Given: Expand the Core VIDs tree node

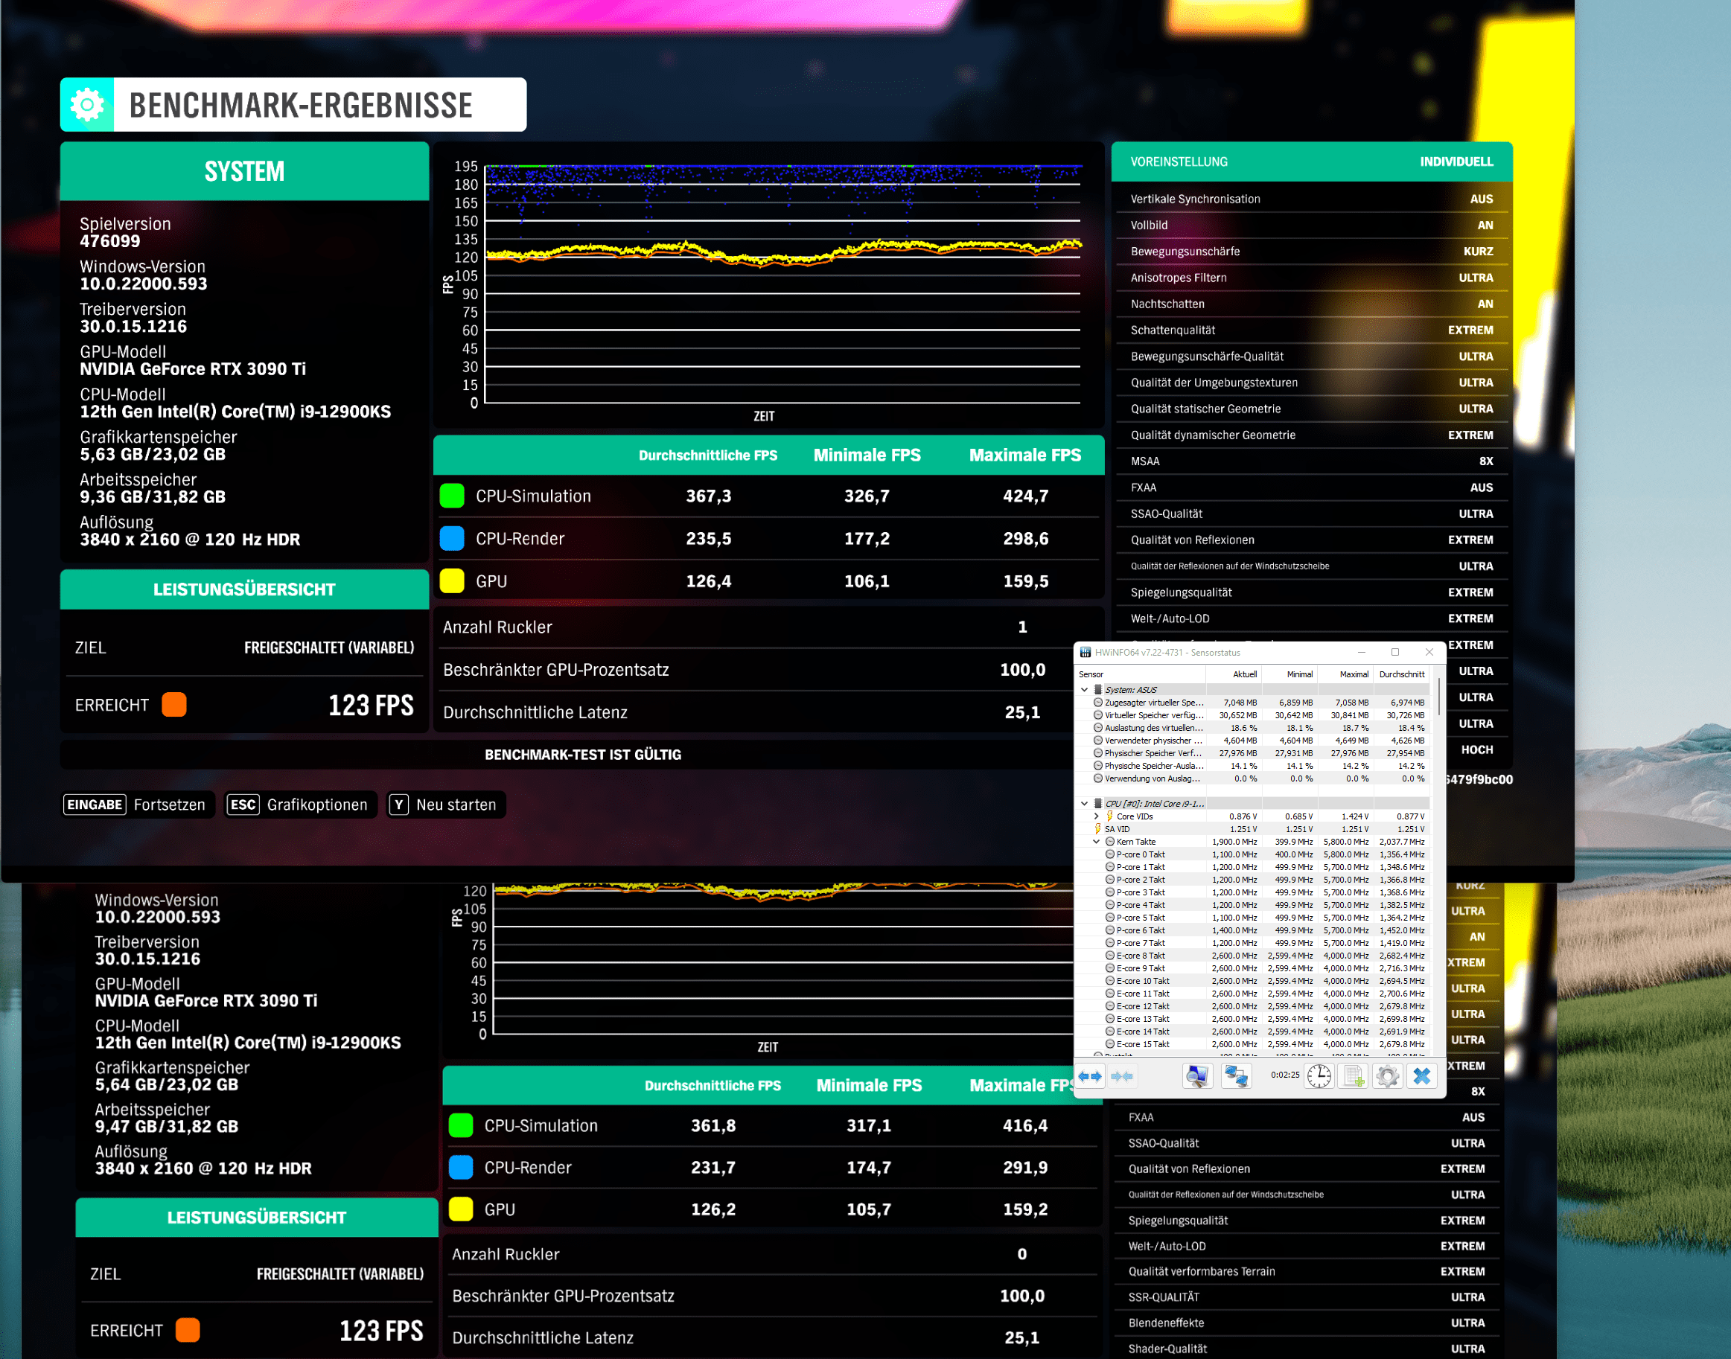Looking at the screenshot, I should 1096,816.
